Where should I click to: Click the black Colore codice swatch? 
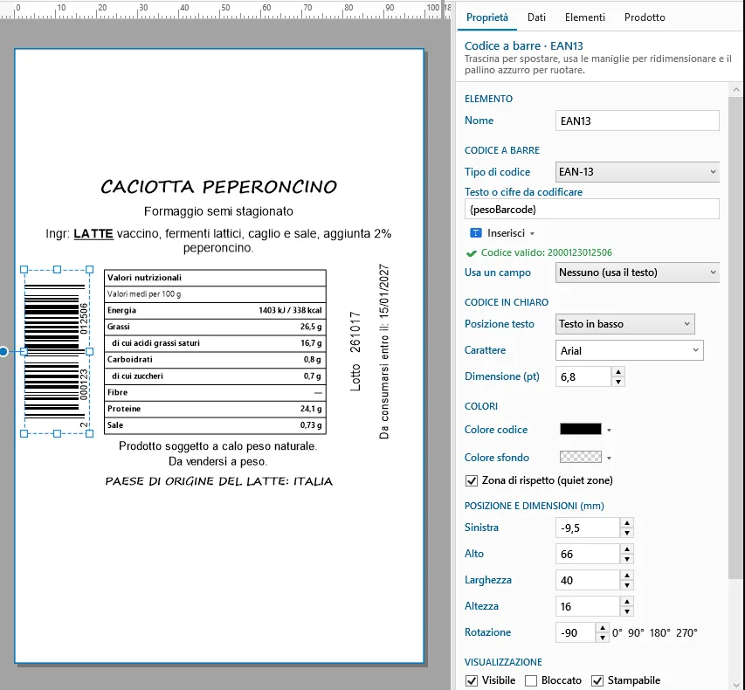581,429
